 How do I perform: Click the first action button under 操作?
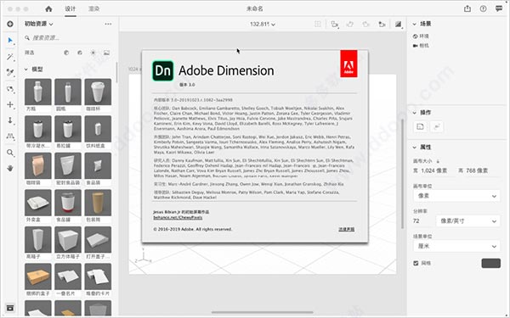pyautogui.click(x=420, y=126)
